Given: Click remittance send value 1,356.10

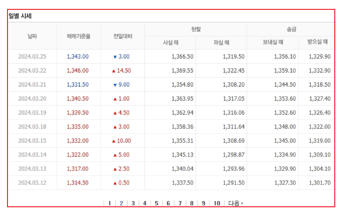Looking at the screenshot, I should point(285,57).
